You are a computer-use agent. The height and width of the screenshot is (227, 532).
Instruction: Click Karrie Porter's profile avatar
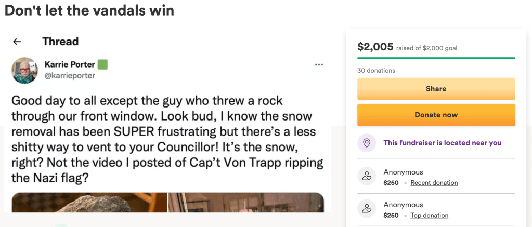point(24,70)
